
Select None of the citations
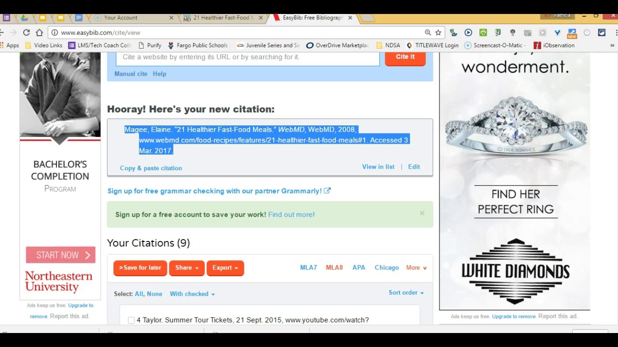pos(154,294)
